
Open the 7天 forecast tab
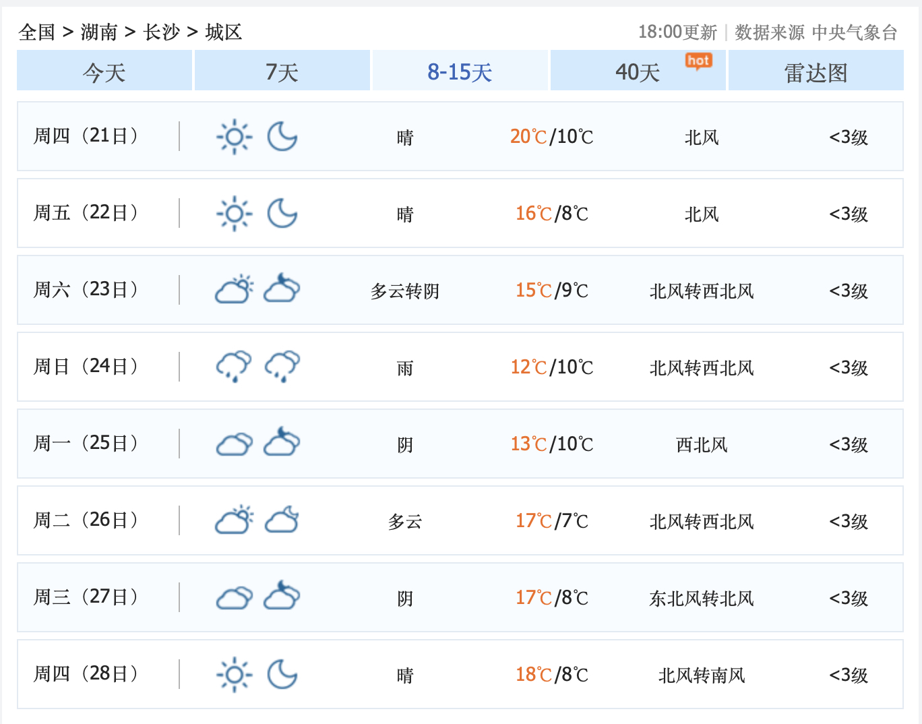[x=282, y=71]
